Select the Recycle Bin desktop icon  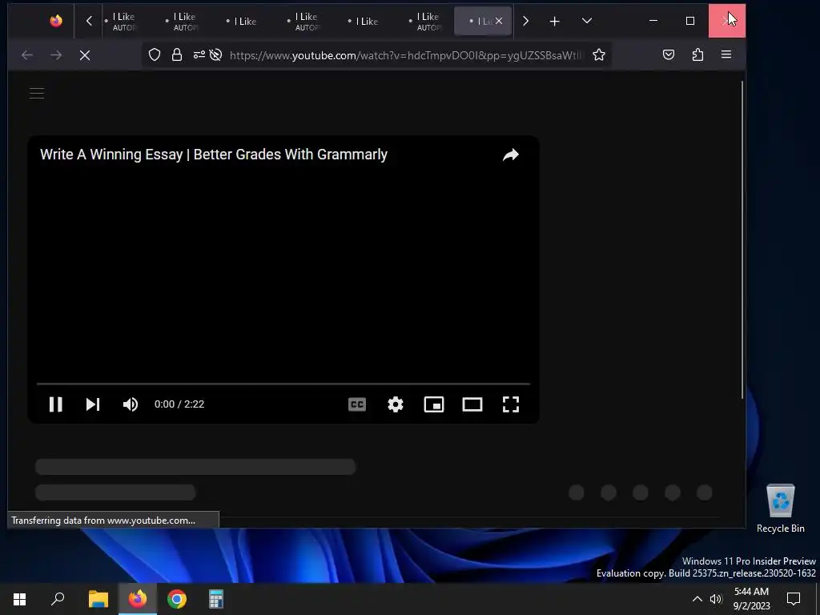click(x=780, y=508)
